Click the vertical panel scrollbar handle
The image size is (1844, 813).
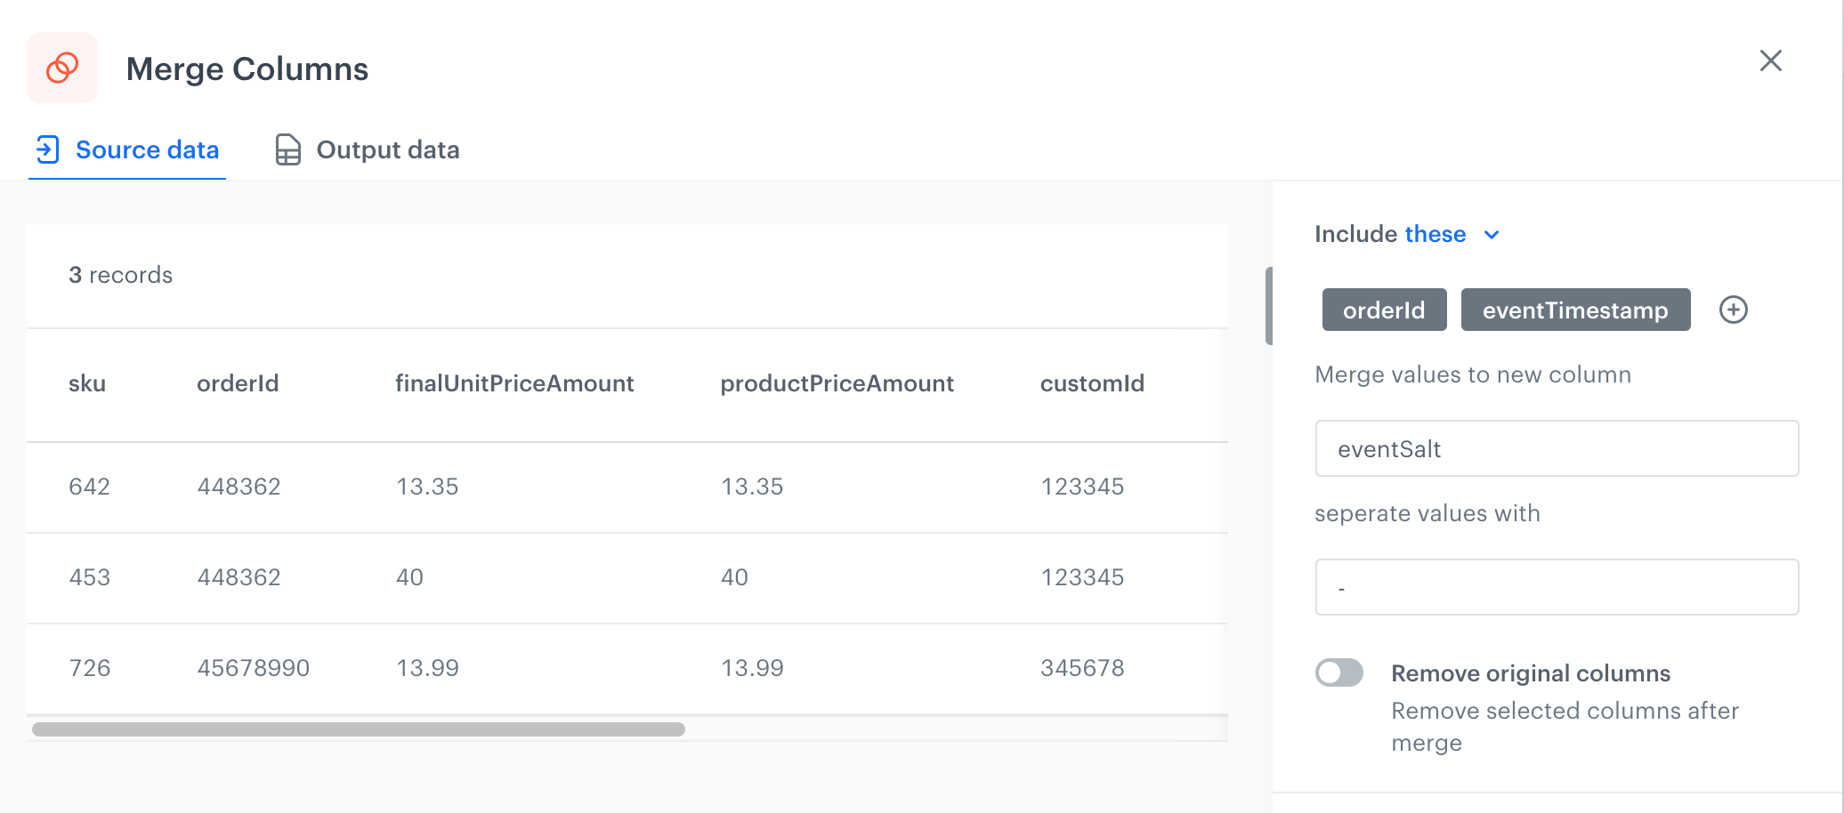tap(1268, 305)
